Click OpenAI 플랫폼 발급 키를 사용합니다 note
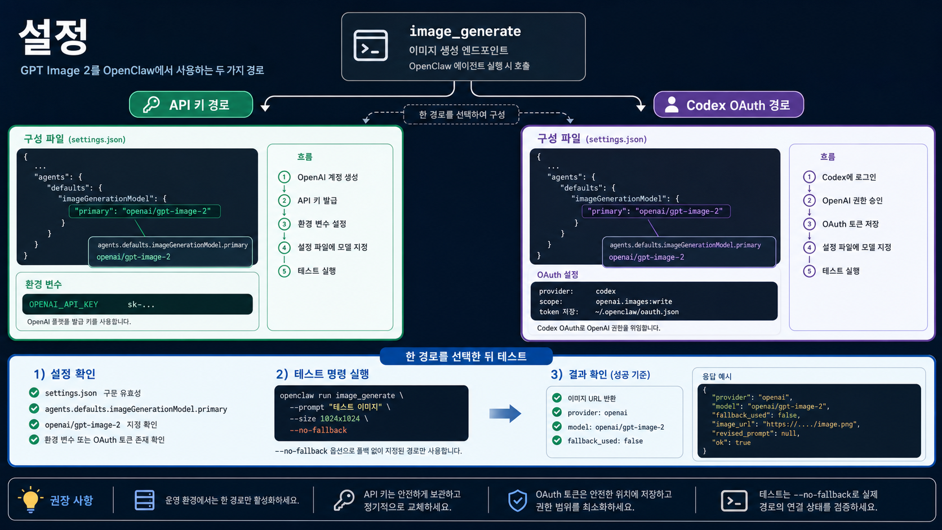Viewport: 942px width, 530px height. tap(79, 322)
